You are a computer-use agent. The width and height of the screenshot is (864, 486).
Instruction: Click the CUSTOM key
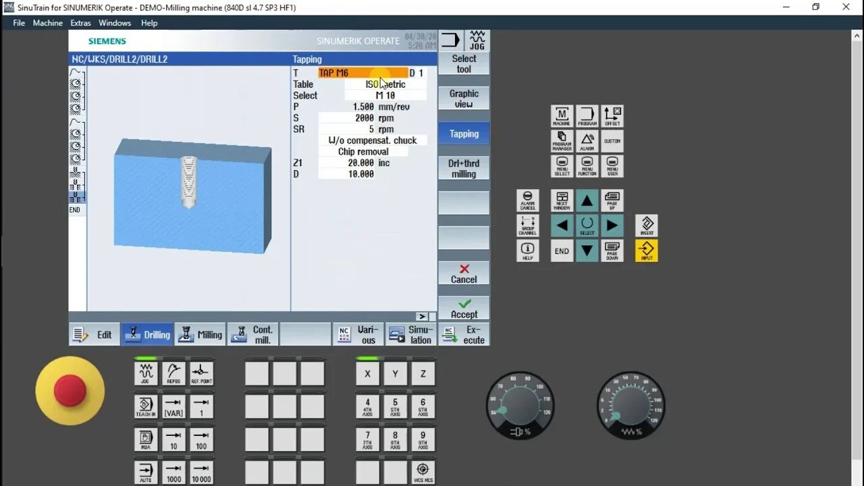click(x=612, y=141)
